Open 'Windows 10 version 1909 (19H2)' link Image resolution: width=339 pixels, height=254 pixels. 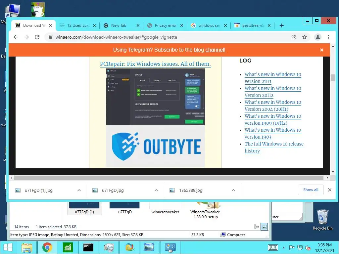coord(273,119)
